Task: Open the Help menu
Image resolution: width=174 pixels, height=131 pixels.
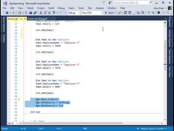Action: pos(123,8)
